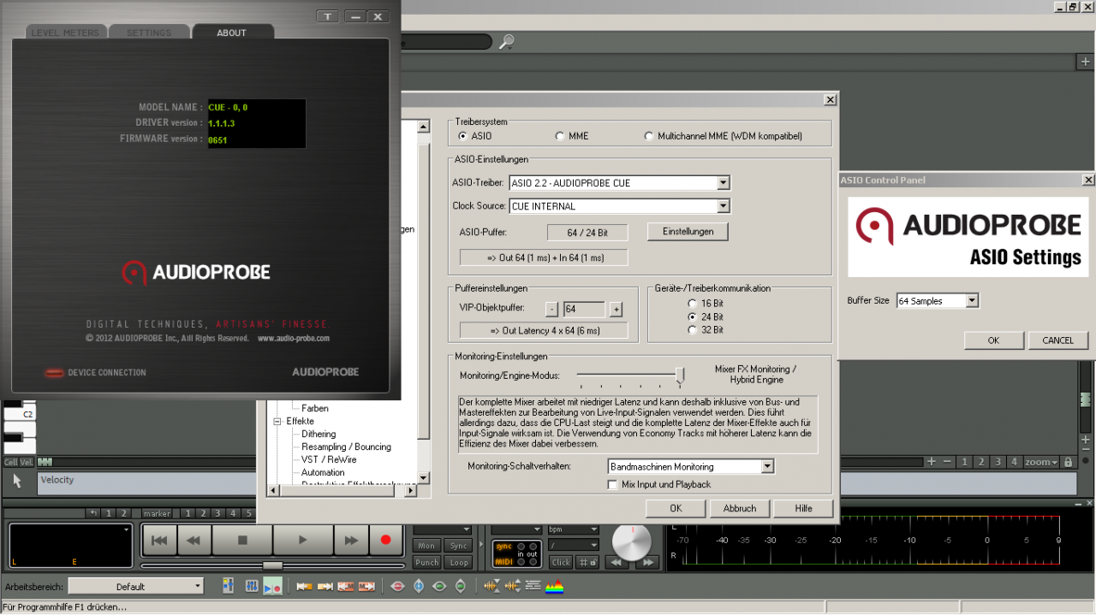Image resolution: width=1096 pixels, height=615 pixels.
Task: Click OK in the ASIO Control Panel
Action: coord(993,340)
